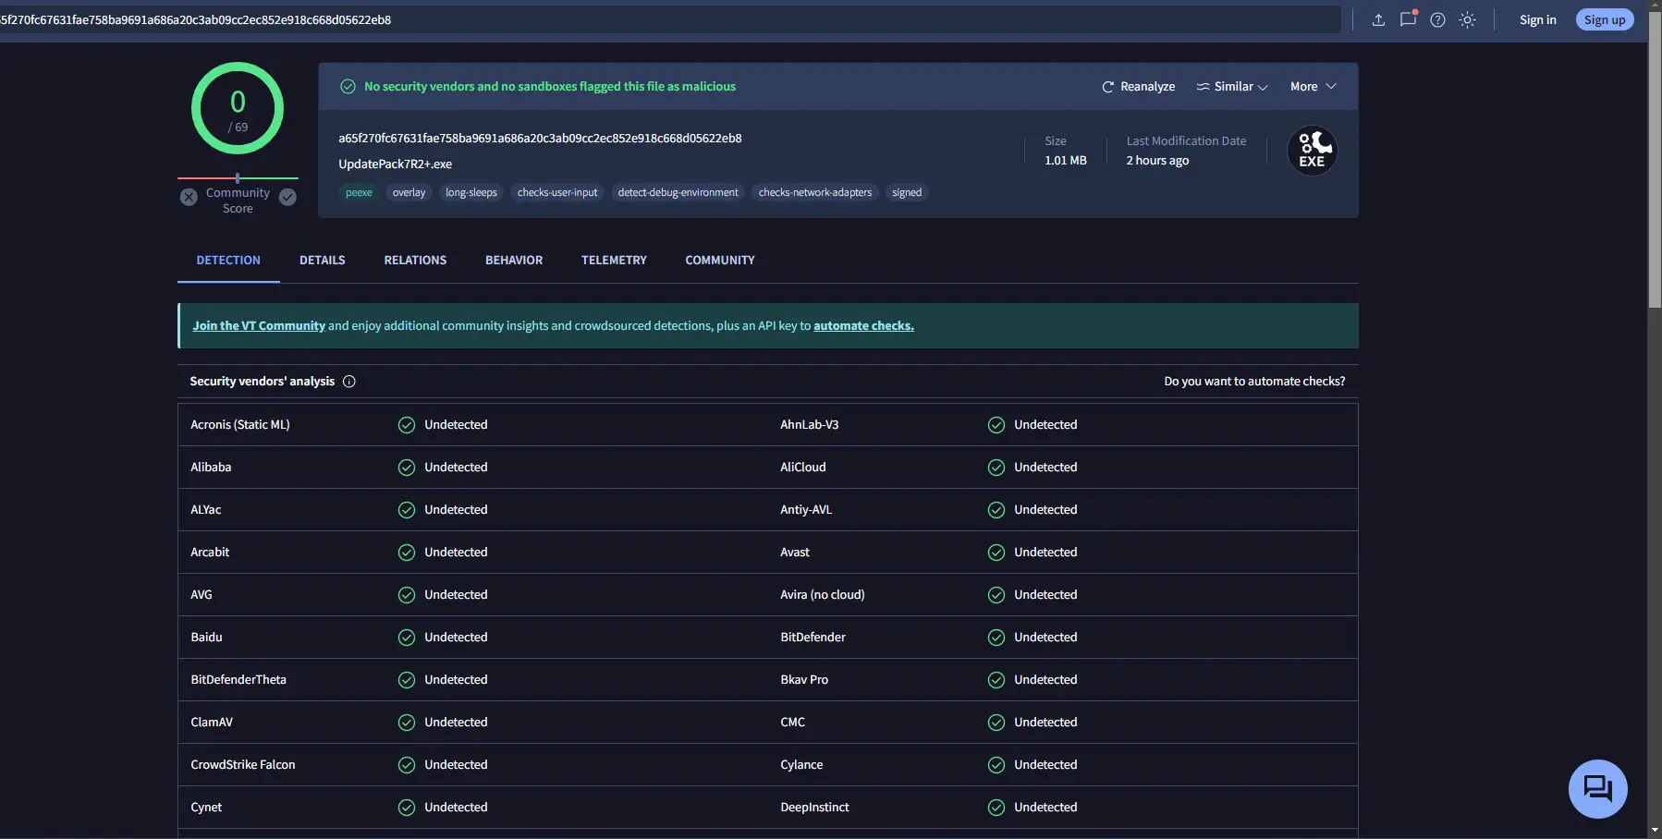Click the green check icon for AliCloud
This screenshot has height=839, width=1662.
996,468
